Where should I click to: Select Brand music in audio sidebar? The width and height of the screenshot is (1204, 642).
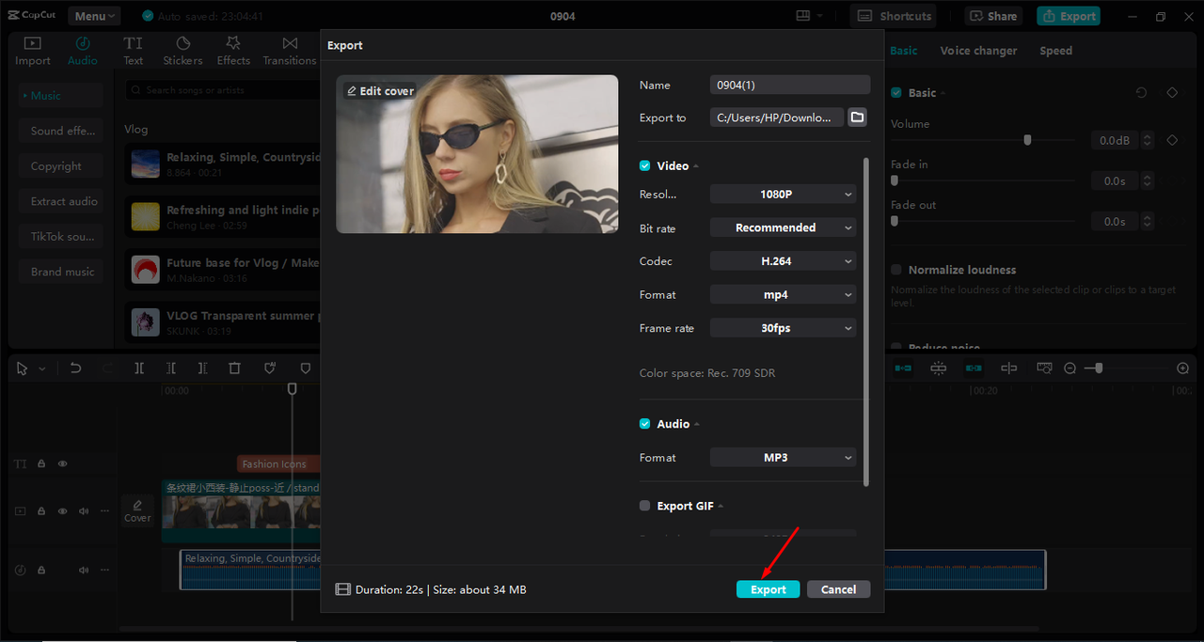pos(61,272)
